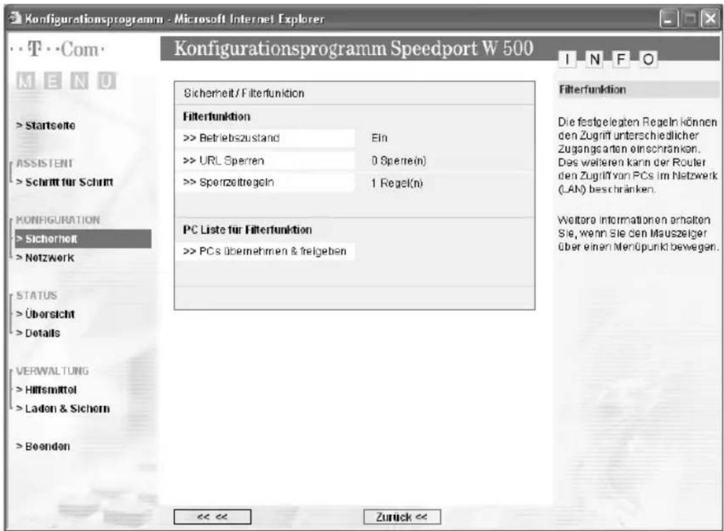Click the Filterfunktion info panel heading

pos(592,89)
